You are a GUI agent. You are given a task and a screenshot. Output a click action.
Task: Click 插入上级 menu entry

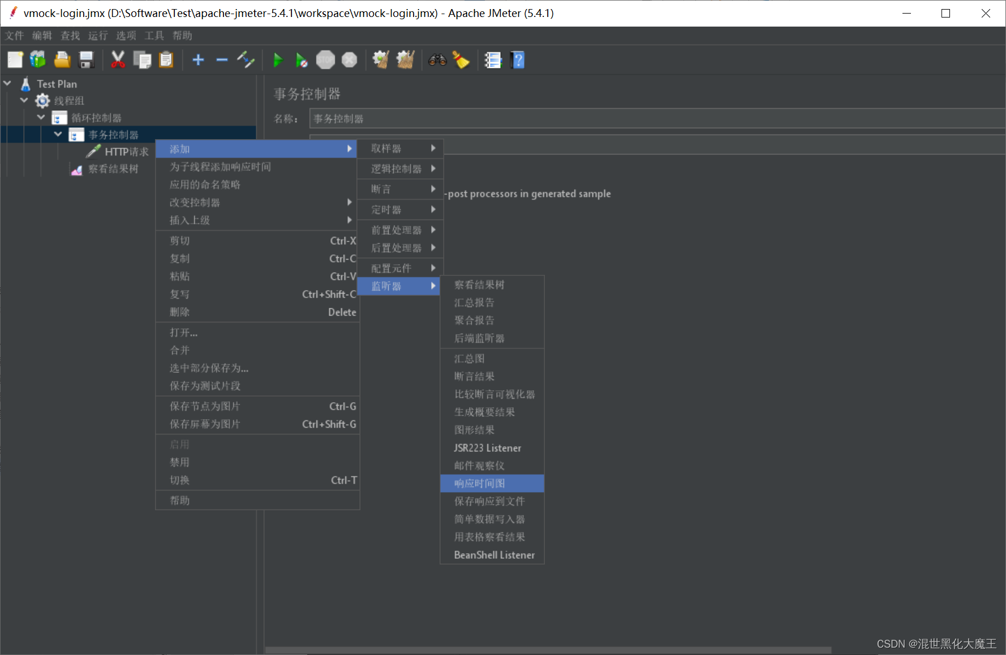pyautogui.click(x=257, y=220)
